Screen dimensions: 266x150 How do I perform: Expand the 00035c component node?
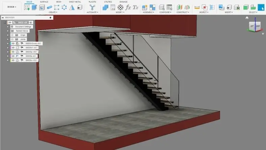tap(8, 60)
